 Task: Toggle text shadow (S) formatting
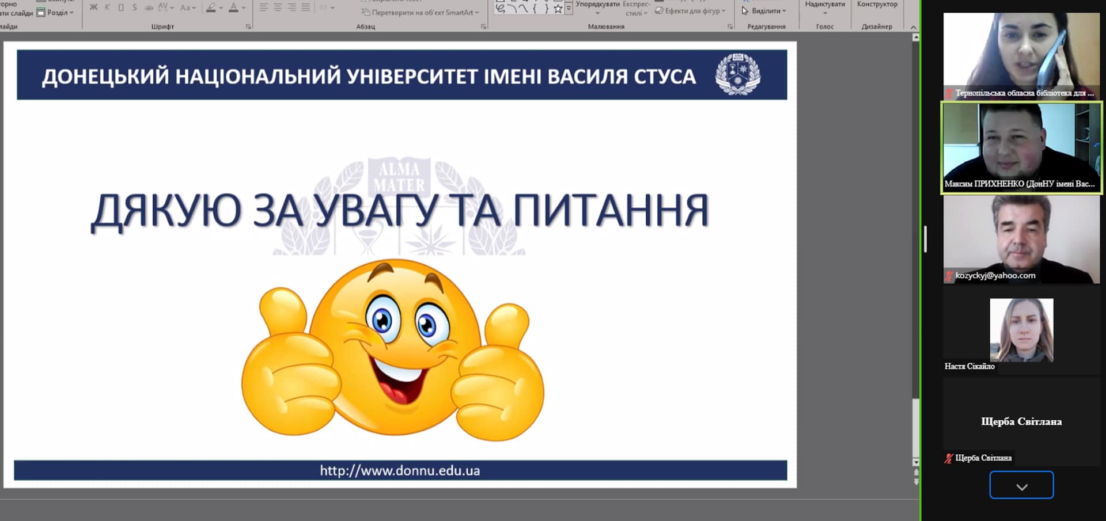[135, 7]
